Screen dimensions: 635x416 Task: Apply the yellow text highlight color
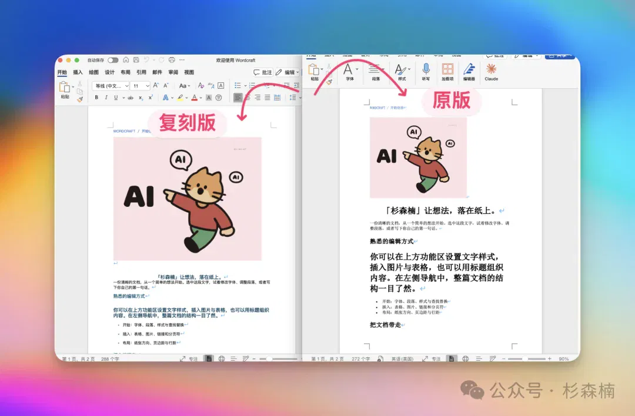click(181, 98)
